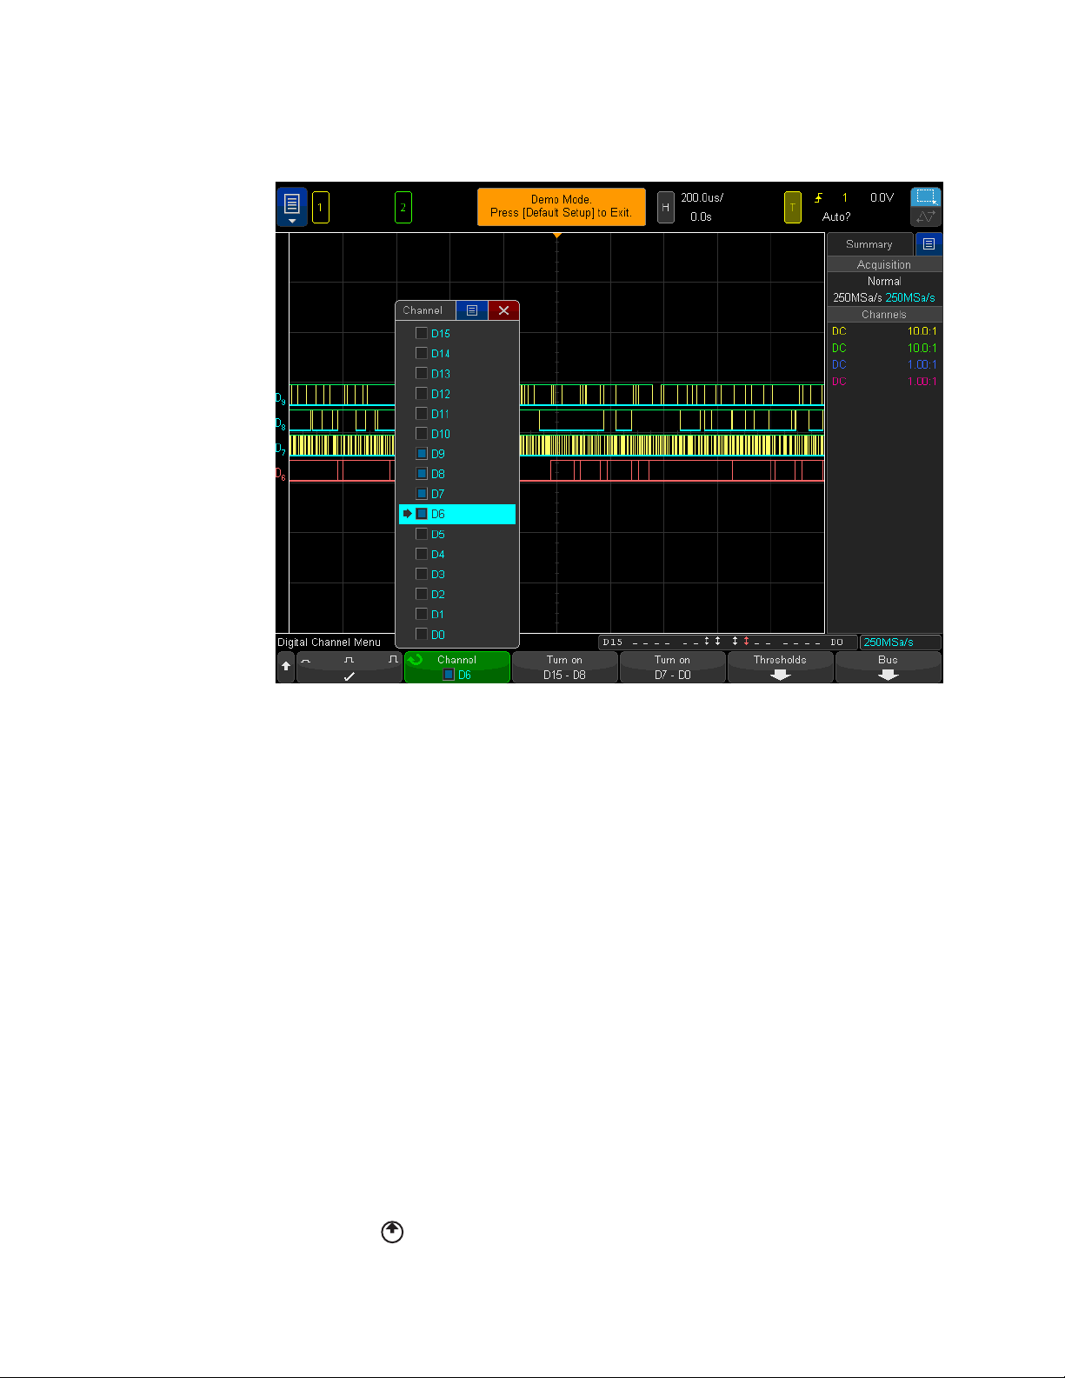The image size is (1065, 1378).
Task: Click the delta waveform icon below zoom box
Action: (926, 217)
